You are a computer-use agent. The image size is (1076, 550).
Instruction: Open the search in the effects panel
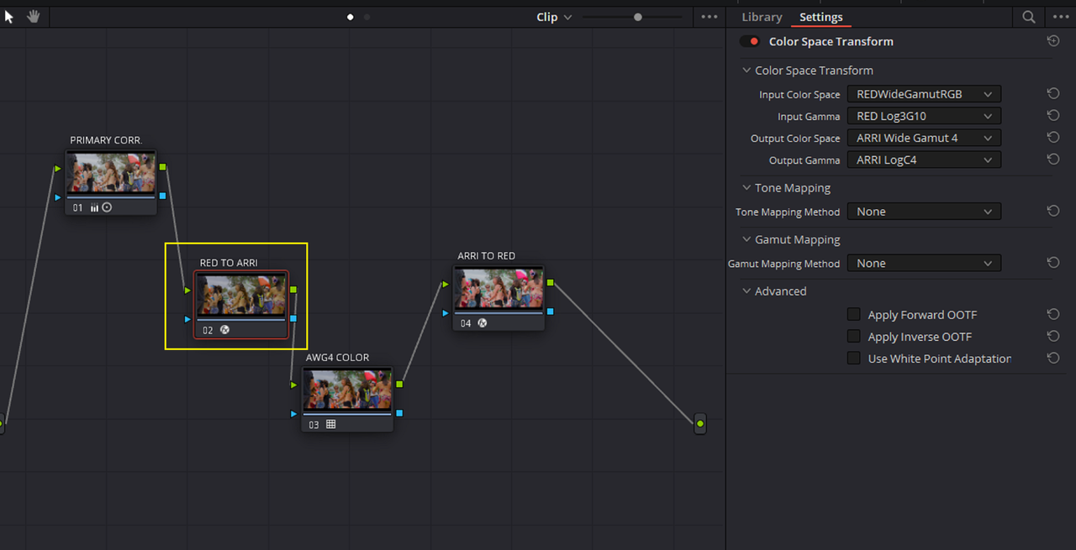click(x=1029, y=17)
